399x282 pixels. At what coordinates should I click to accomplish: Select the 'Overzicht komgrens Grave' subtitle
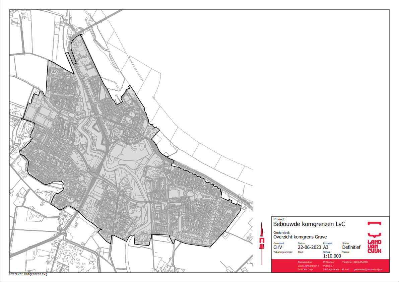[x=300, y=237]
